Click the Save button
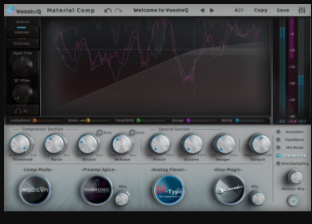The height and width of the screenshot is (224, 312). 283,10
